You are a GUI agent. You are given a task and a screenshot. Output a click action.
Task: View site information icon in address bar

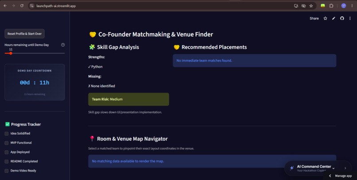point(32,6)
